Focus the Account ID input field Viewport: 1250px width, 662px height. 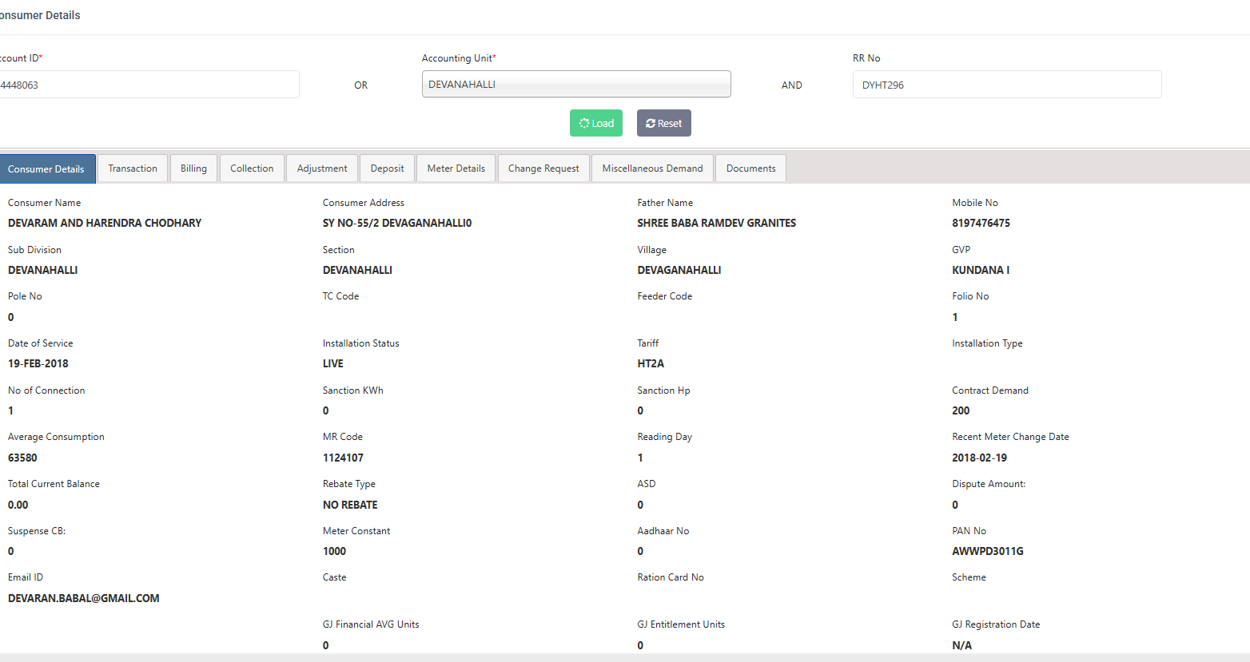click(149, 85)
